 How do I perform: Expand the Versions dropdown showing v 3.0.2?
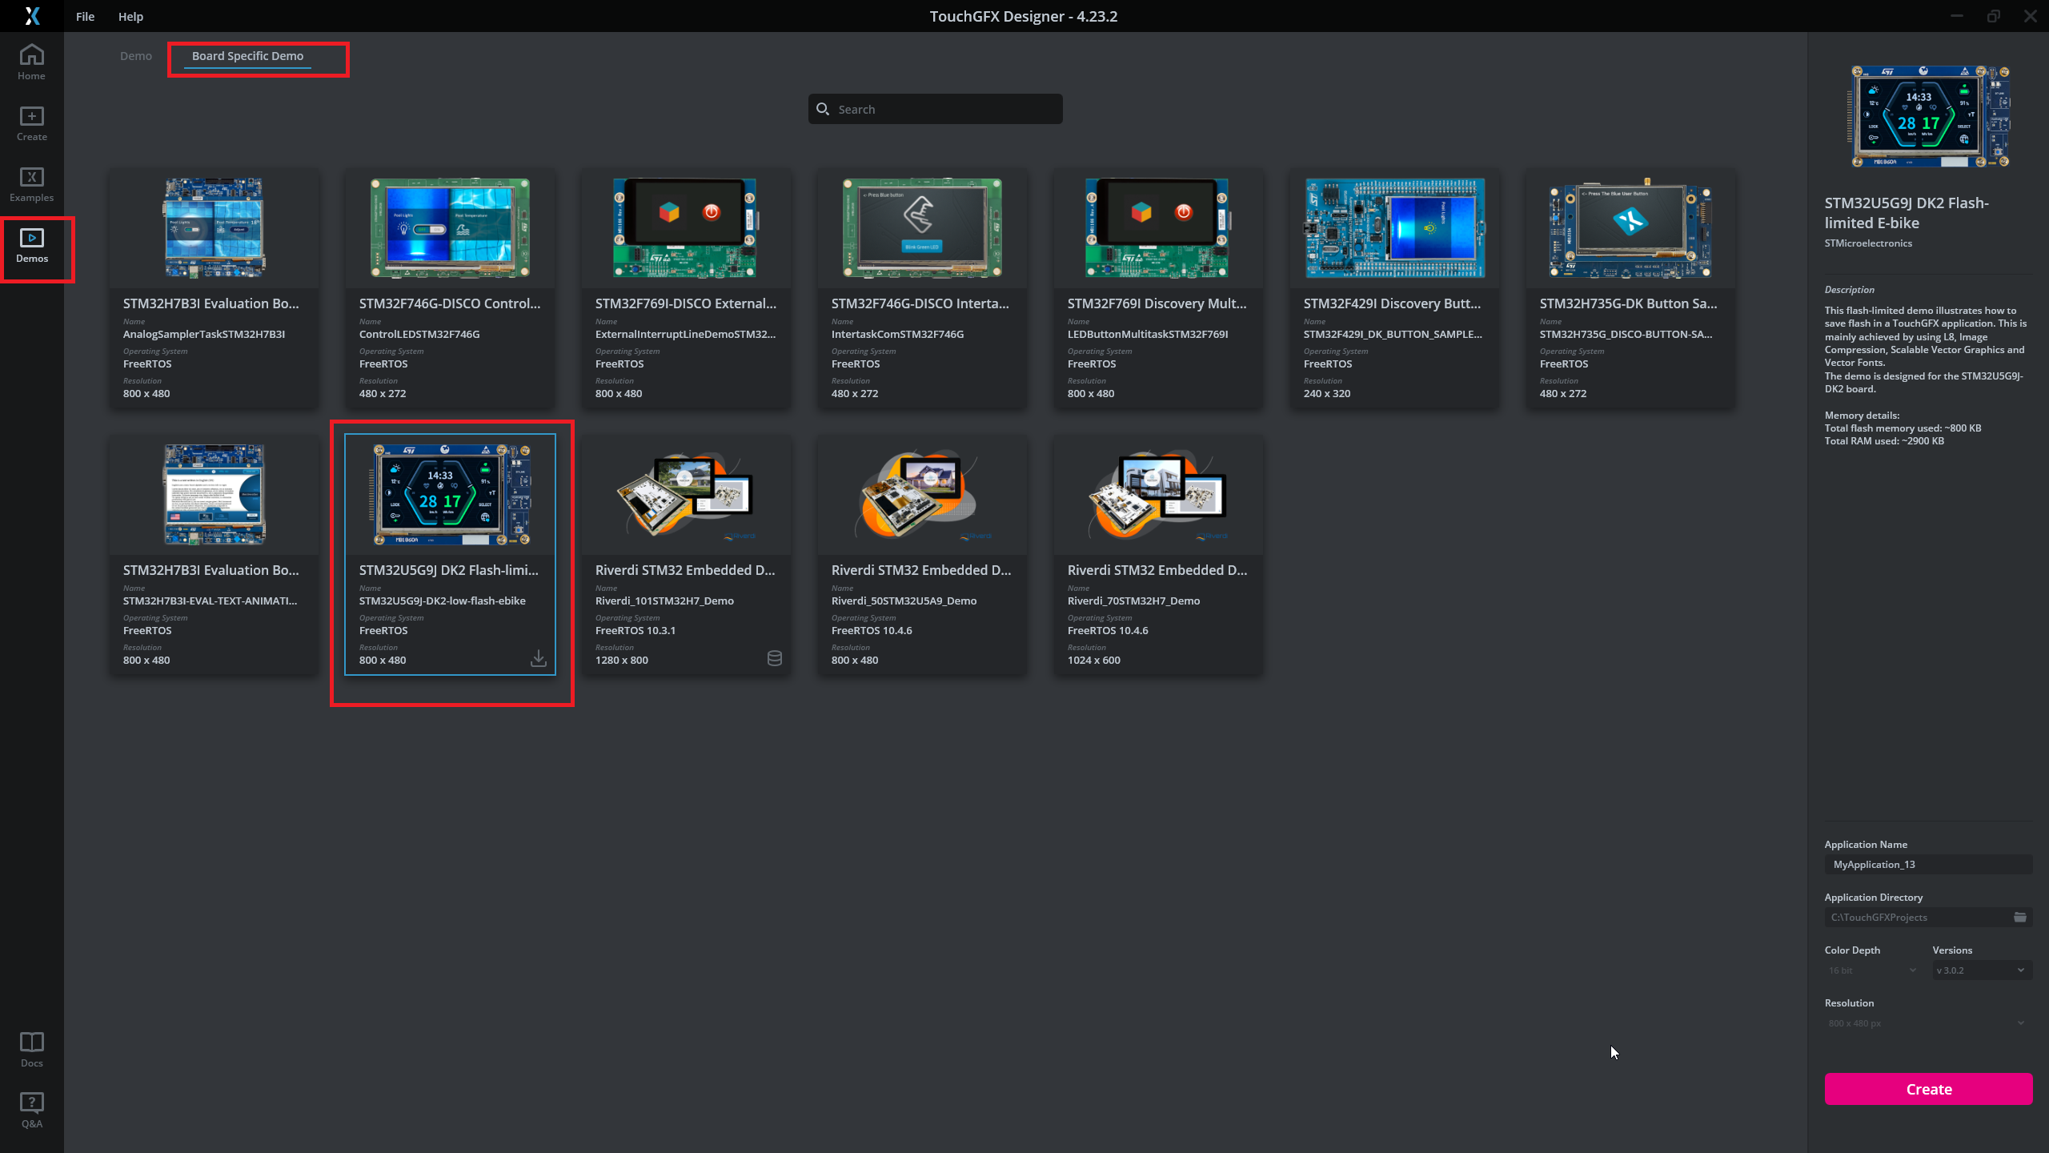tap(1980, 970)
